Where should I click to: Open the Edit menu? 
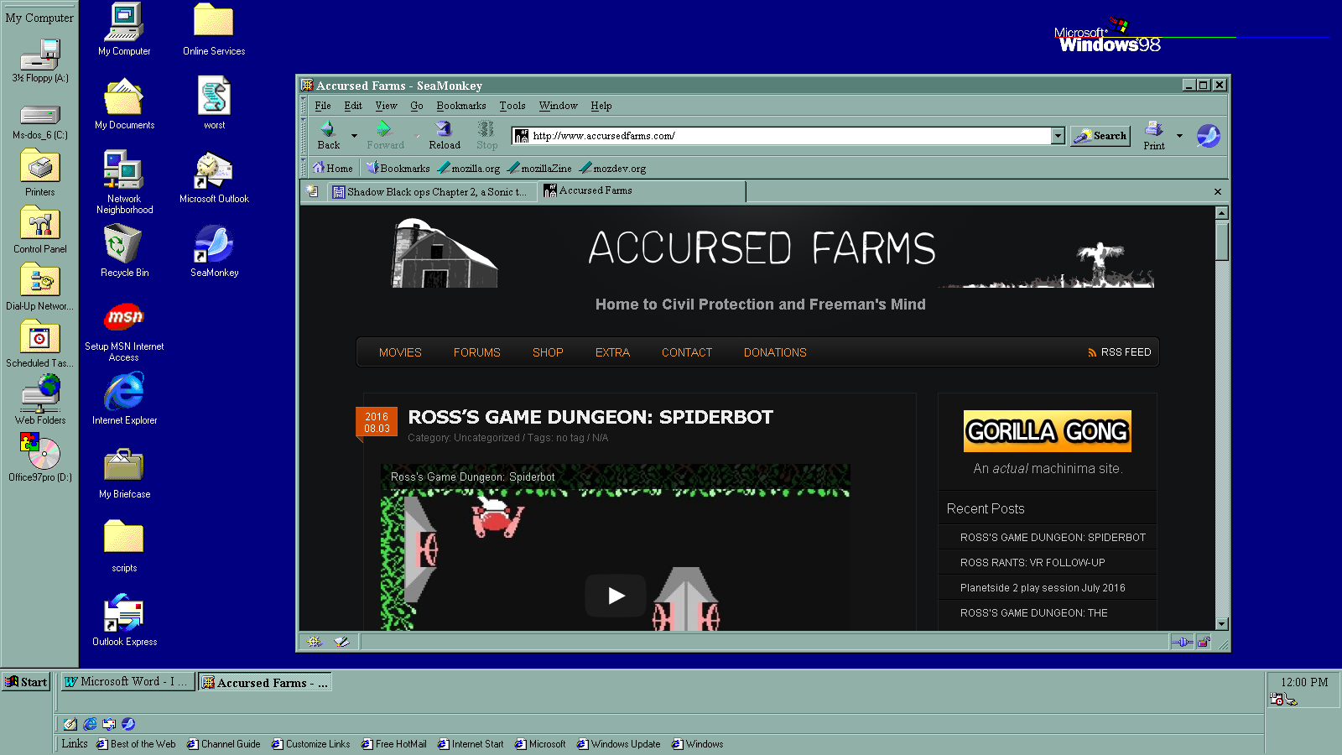click(x=353, y=106)
